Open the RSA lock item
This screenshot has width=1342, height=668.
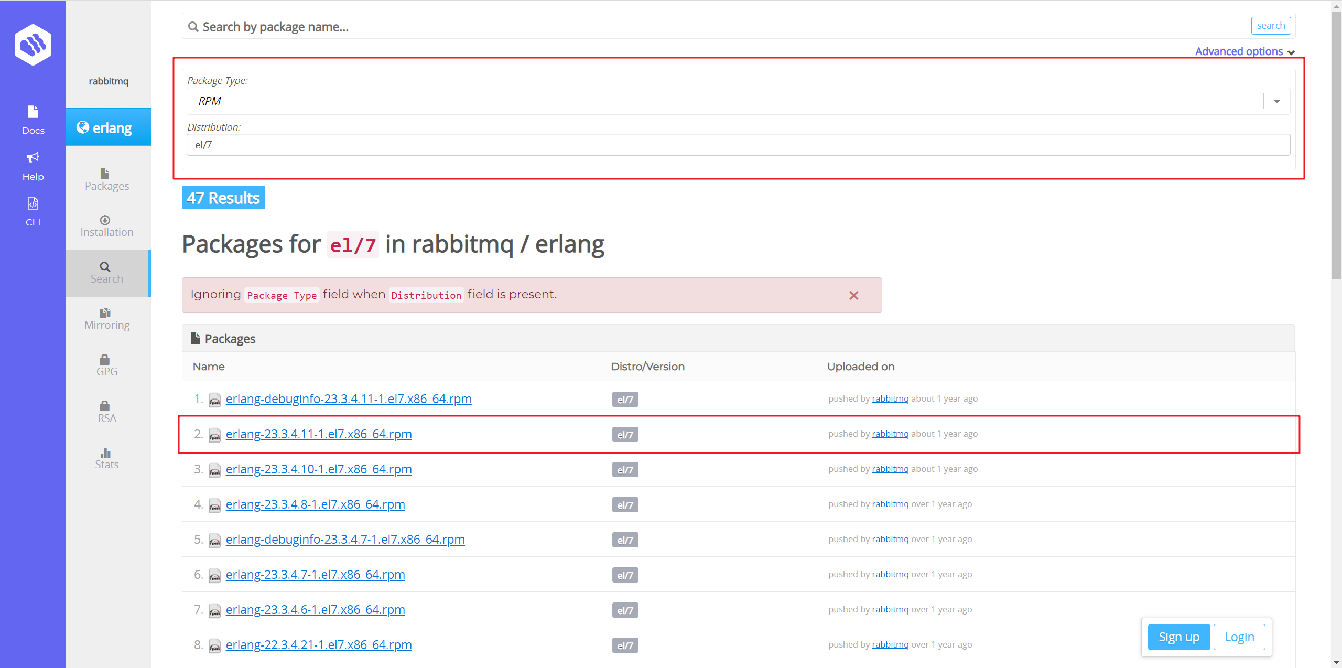pos(107,412)
